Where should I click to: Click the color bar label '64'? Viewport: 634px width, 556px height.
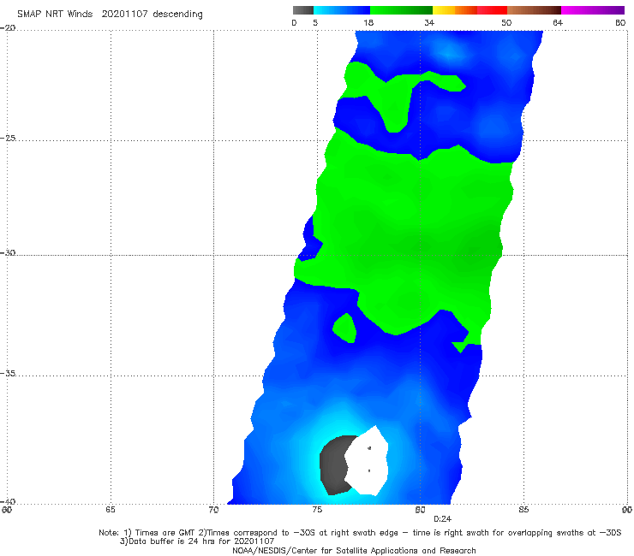pyautogui.click(x=558, y=22)
